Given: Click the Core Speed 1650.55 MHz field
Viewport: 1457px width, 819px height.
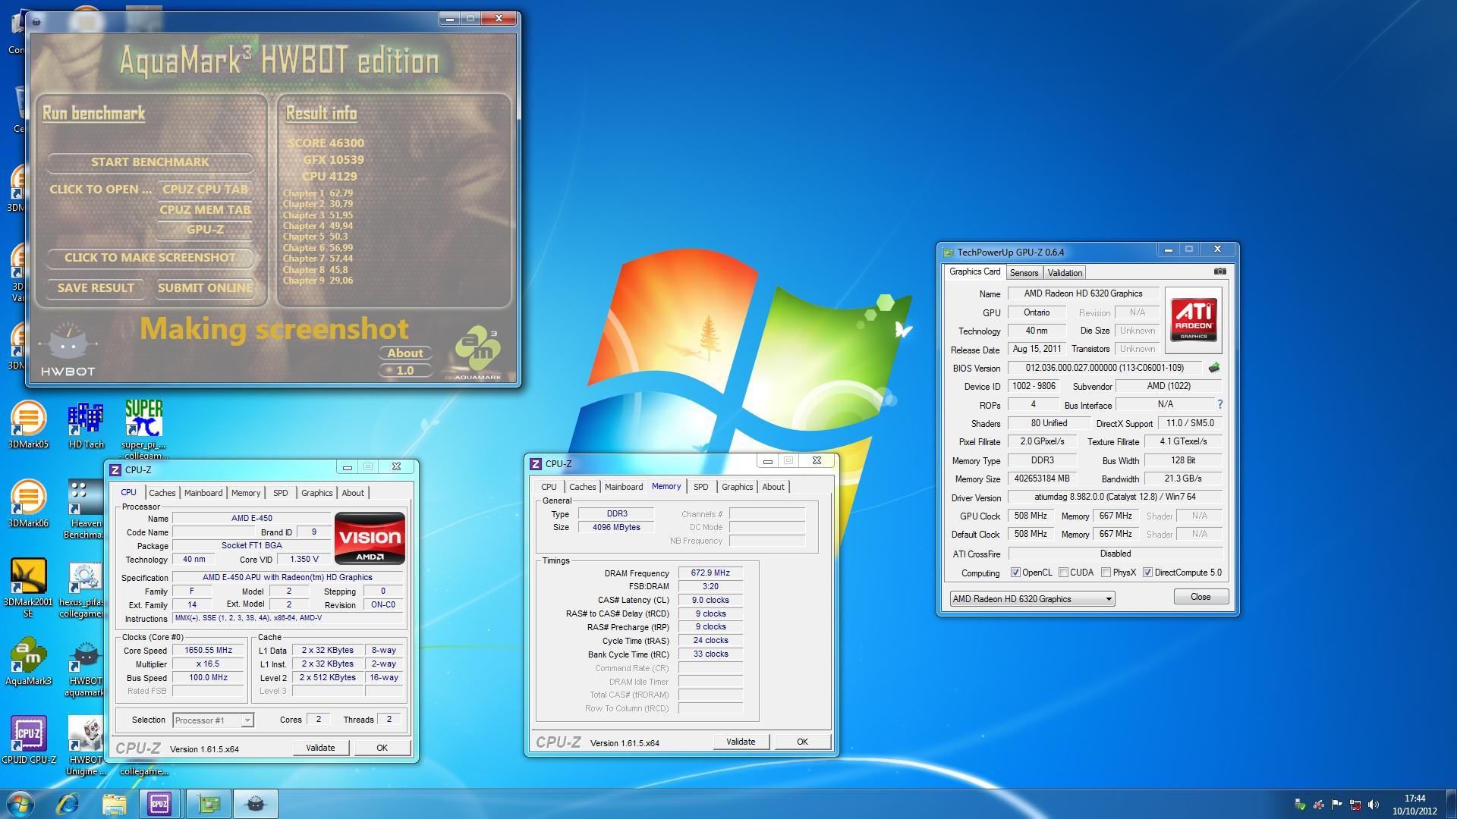Looking at the screenshot, I should [208, 651].
